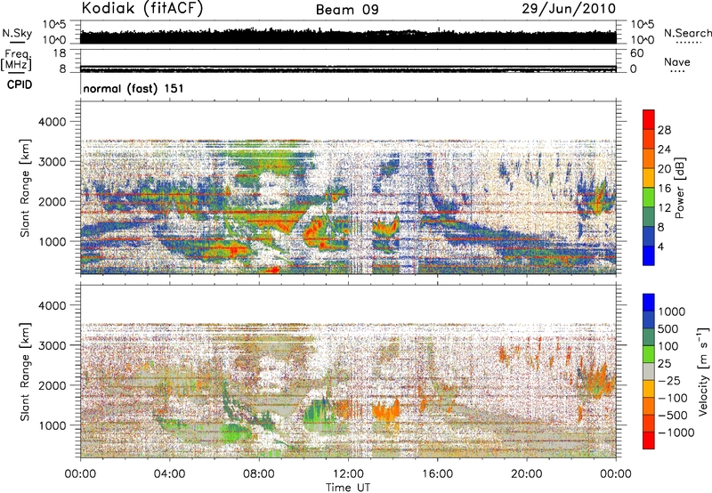This screenshot has height=493, width=712.
Task: Click the '-1000' value on velocity color bar
Action: pos(676,432)
